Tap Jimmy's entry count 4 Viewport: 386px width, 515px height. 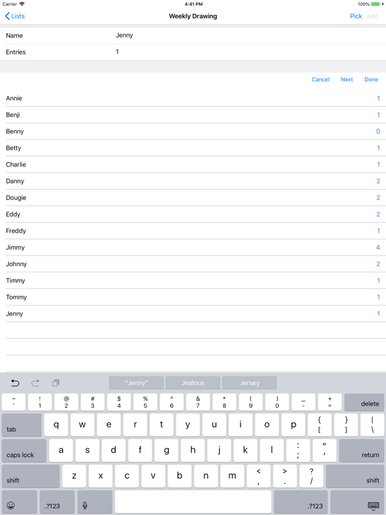pyautogui.click(x=378, y=247)
